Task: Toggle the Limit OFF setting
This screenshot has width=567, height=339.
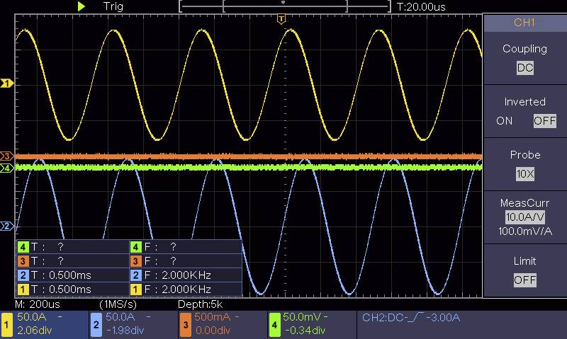Action: pyautogui.click(x=524, y=280)
